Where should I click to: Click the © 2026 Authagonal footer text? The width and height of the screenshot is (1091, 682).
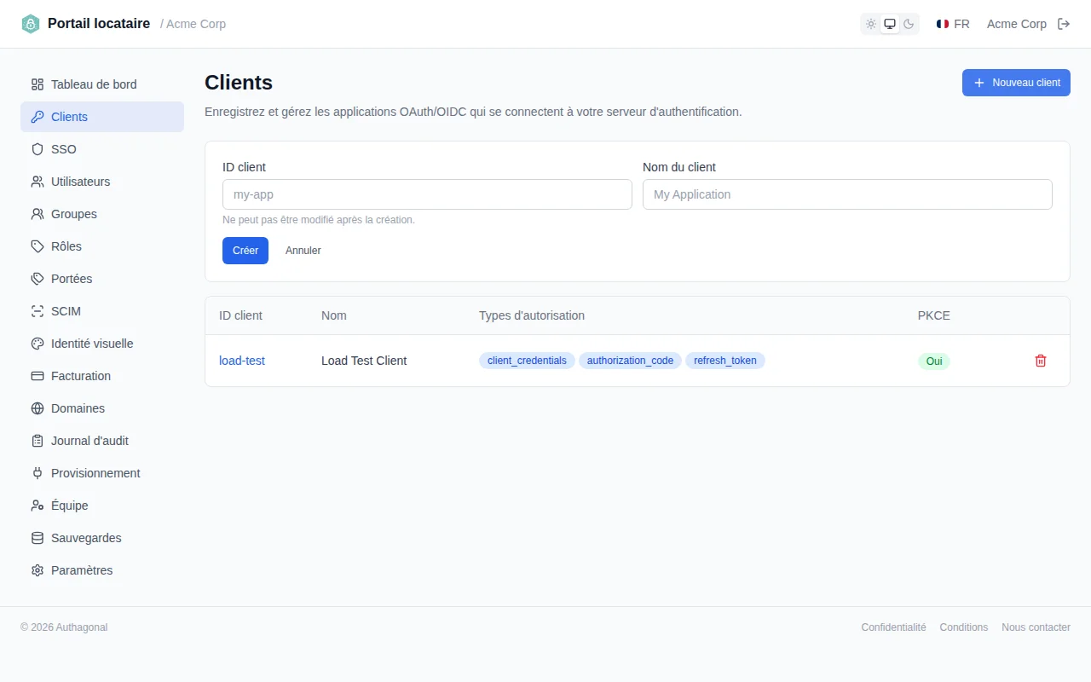point(64,627)
